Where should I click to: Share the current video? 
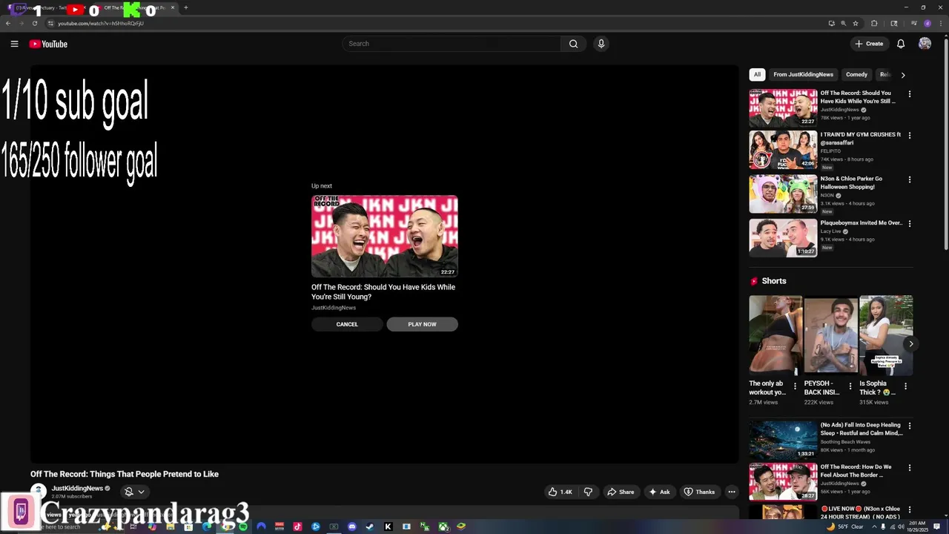tap(621, 492)
